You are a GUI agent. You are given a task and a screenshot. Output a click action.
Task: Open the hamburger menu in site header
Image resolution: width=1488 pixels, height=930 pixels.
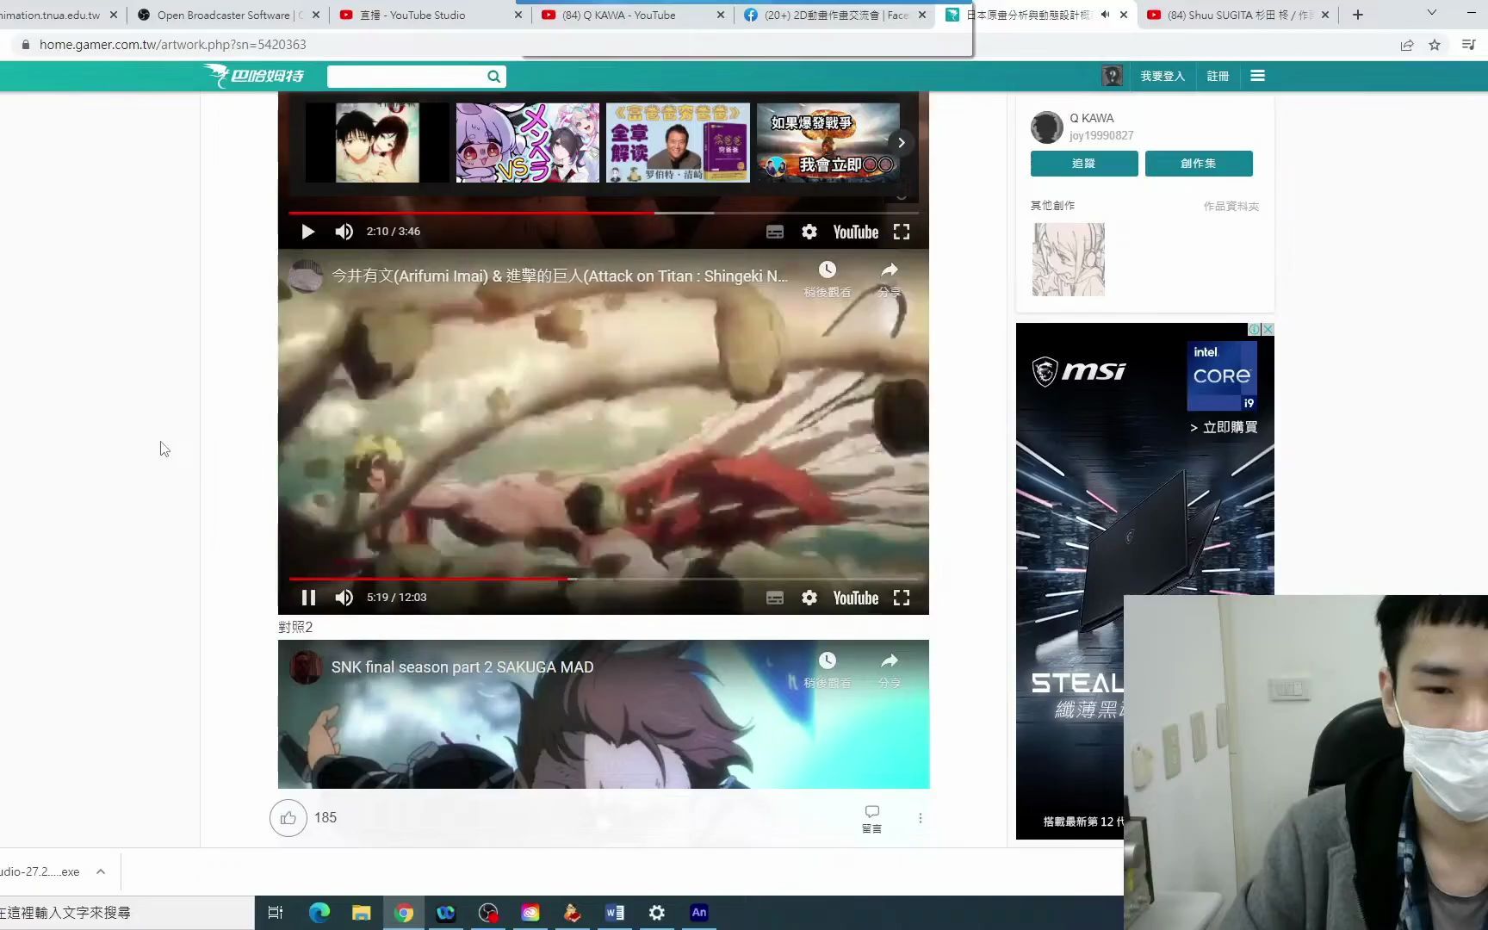(x=1257, y=76)
